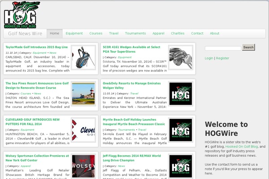This screenshot has width=269, height=179.
Task: Go to the Tournaments menu section
Action: pyautogui.click(x=135, y=33)
